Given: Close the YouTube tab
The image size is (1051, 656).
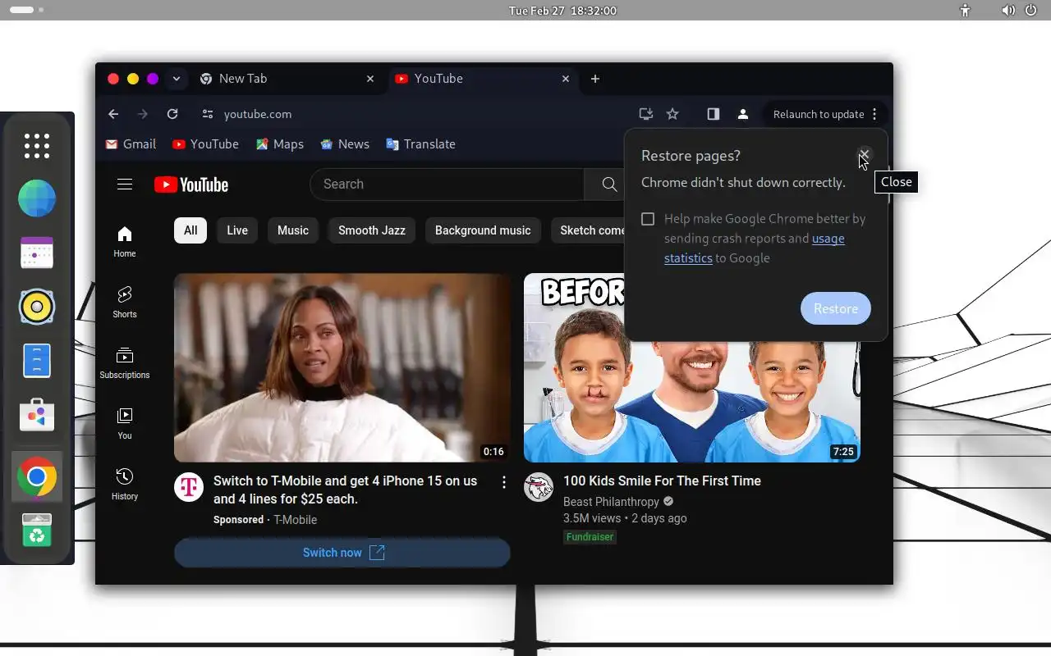Looking at the screenshot, I should [x=566, y=79].
